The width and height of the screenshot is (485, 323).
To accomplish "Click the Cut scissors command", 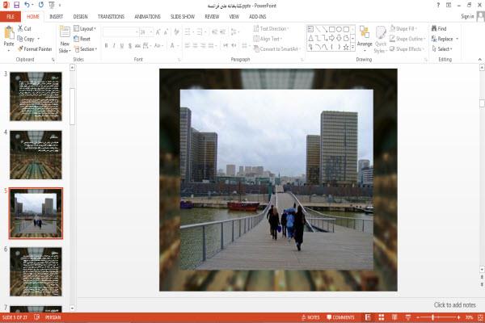I will 24,28.
